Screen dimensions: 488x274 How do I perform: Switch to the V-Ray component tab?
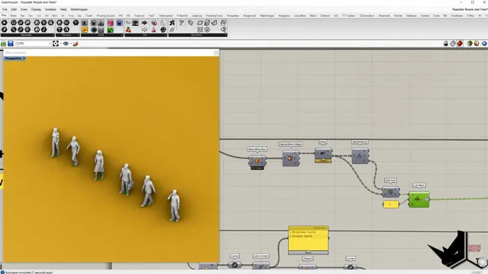(x=471, y=15)
